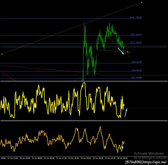Click the 20 Jun 15:00 time axis label
The width and height of the screenshot is (168, 165).
[25, 158]
